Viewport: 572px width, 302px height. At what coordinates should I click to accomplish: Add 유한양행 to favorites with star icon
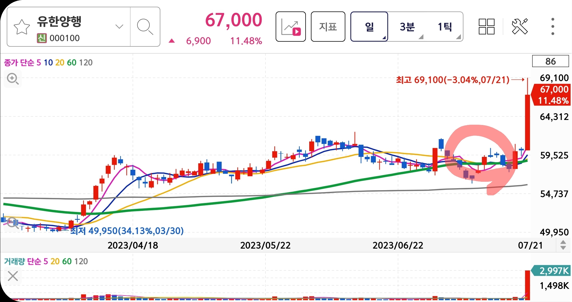pos(22,27)
